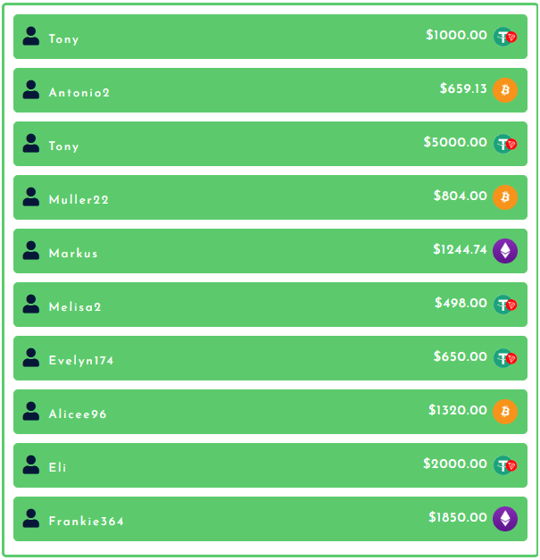Image resolution: width=540 pixels, height=560 pixels.
Task: Click the Ethereum icon in Markus's row
Action: pyautogui.click(x=505, y=251)
